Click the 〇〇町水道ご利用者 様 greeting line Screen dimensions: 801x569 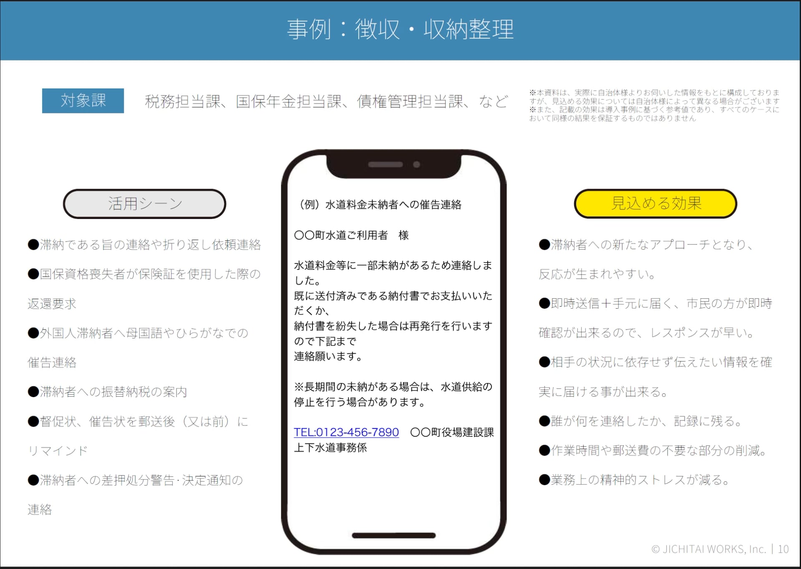(x=351, y=235)
